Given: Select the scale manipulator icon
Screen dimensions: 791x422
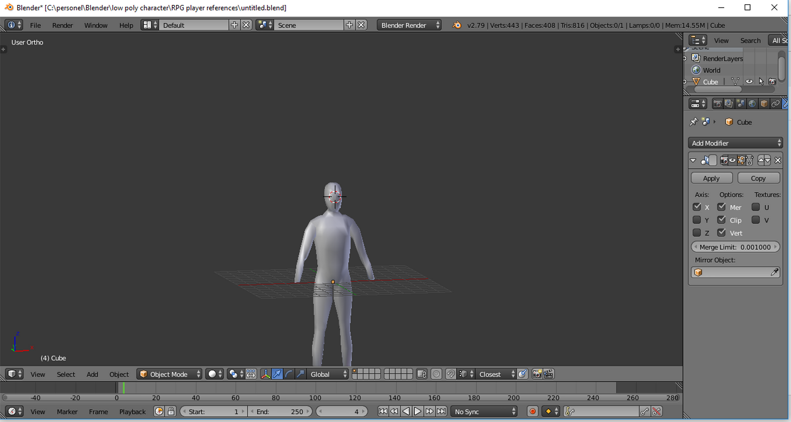Looking at the screenshot, I should click(x=300, y=374).
